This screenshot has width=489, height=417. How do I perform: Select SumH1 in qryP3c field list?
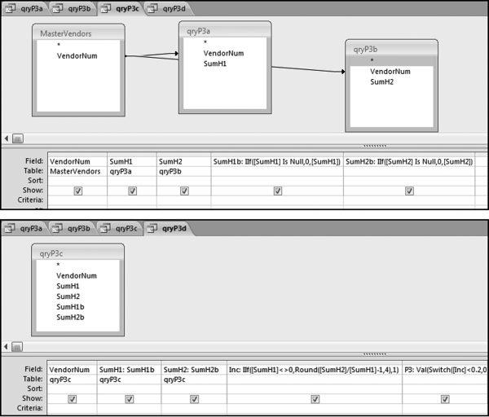click(68, 286)
